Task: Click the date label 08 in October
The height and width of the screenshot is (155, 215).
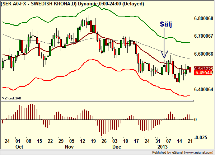Action: [29, 141]
